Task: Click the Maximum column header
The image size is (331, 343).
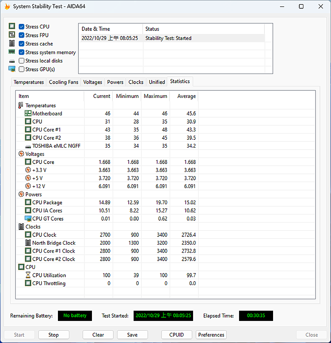Action: coord(155,96)
